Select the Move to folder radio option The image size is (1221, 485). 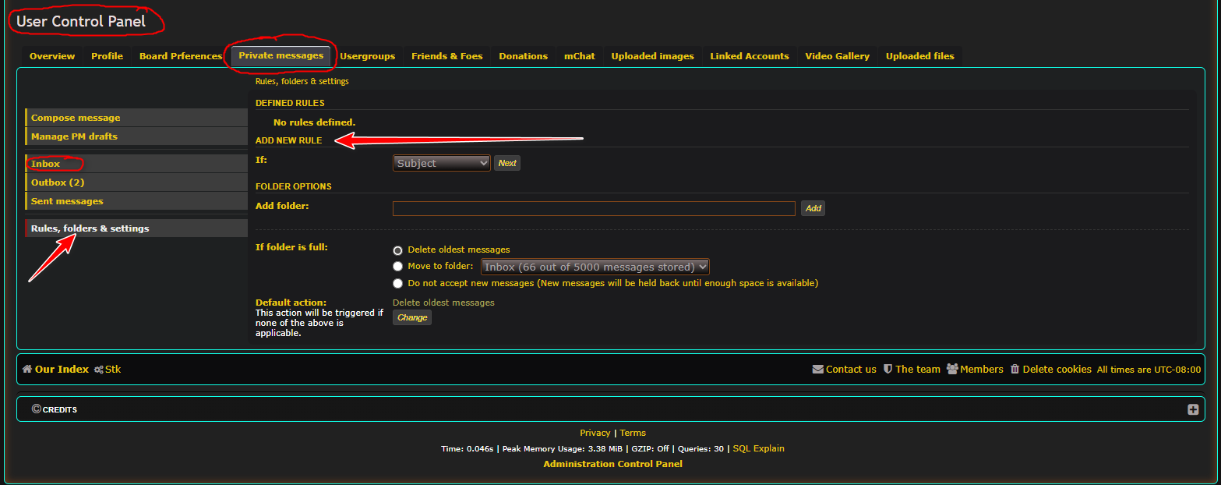click(x=398, y=267)
